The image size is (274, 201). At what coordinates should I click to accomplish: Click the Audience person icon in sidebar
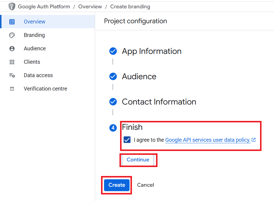coord(12,49)
